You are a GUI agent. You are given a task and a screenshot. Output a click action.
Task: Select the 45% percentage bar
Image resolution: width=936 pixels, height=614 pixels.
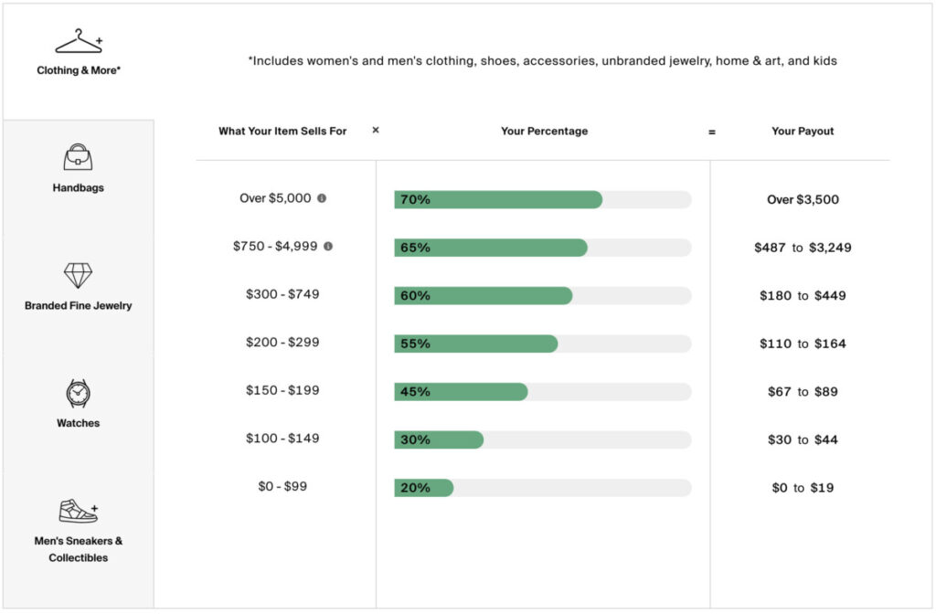(x=543, y=391)
